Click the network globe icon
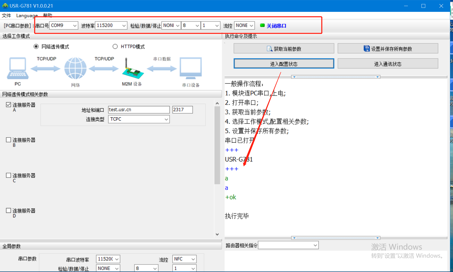 pyautogui.click(x=75, y=68)
